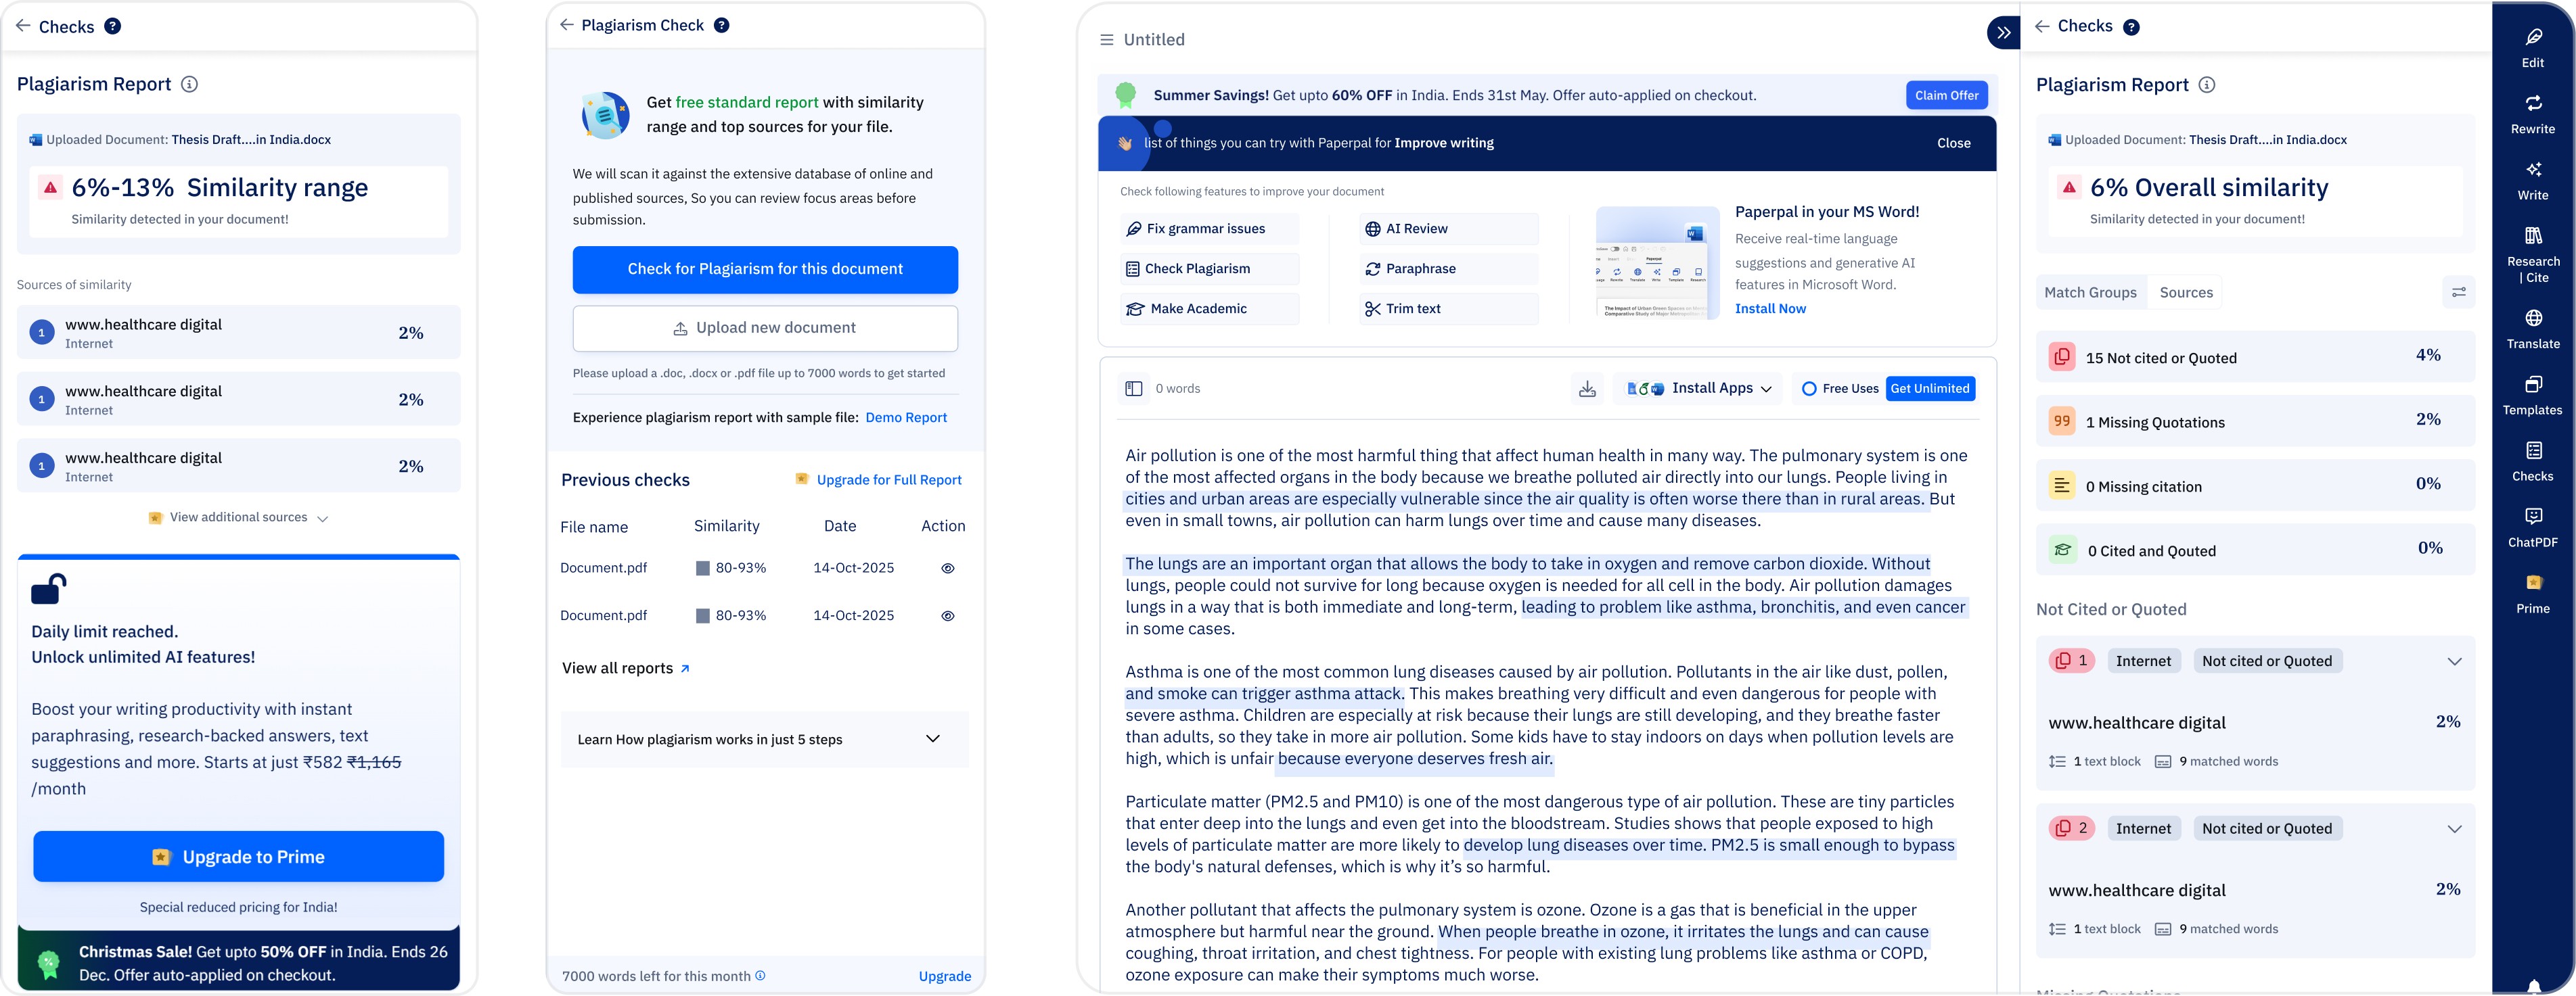Viewport: 2576px width, 996px height.
Task: Open the Demo Report link
Action: pyautogui.click(x=905, y=418)
